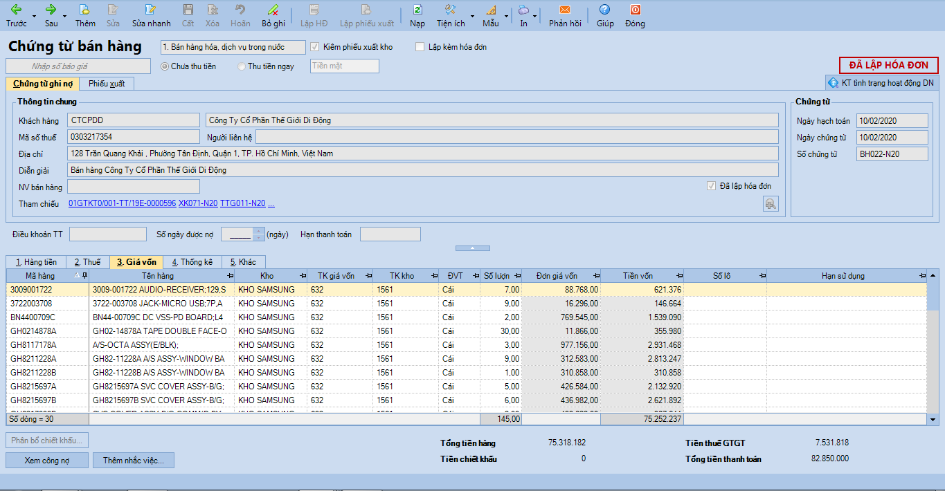The width and height of the screenshot is (945, 491).
Task: Click the Cất save icon
Action: [x=188, y=16]
